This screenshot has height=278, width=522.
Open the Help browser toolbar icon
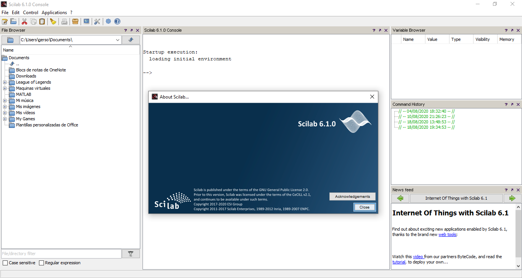117,21
